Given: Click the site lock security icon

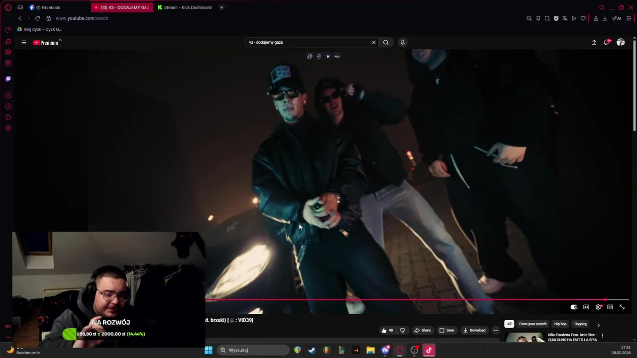Looking at the screenshot, I should pyautogui.click(x=48, y=18).
